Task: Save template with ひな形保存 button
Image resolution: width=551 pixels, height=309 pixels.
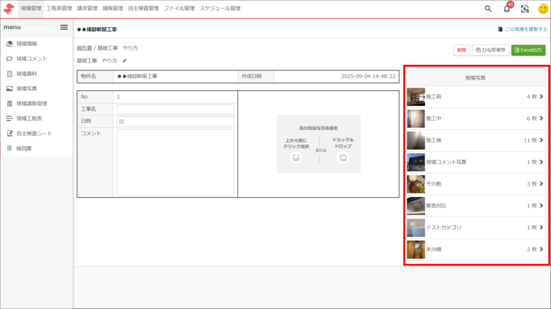Action: click(490, 50)
